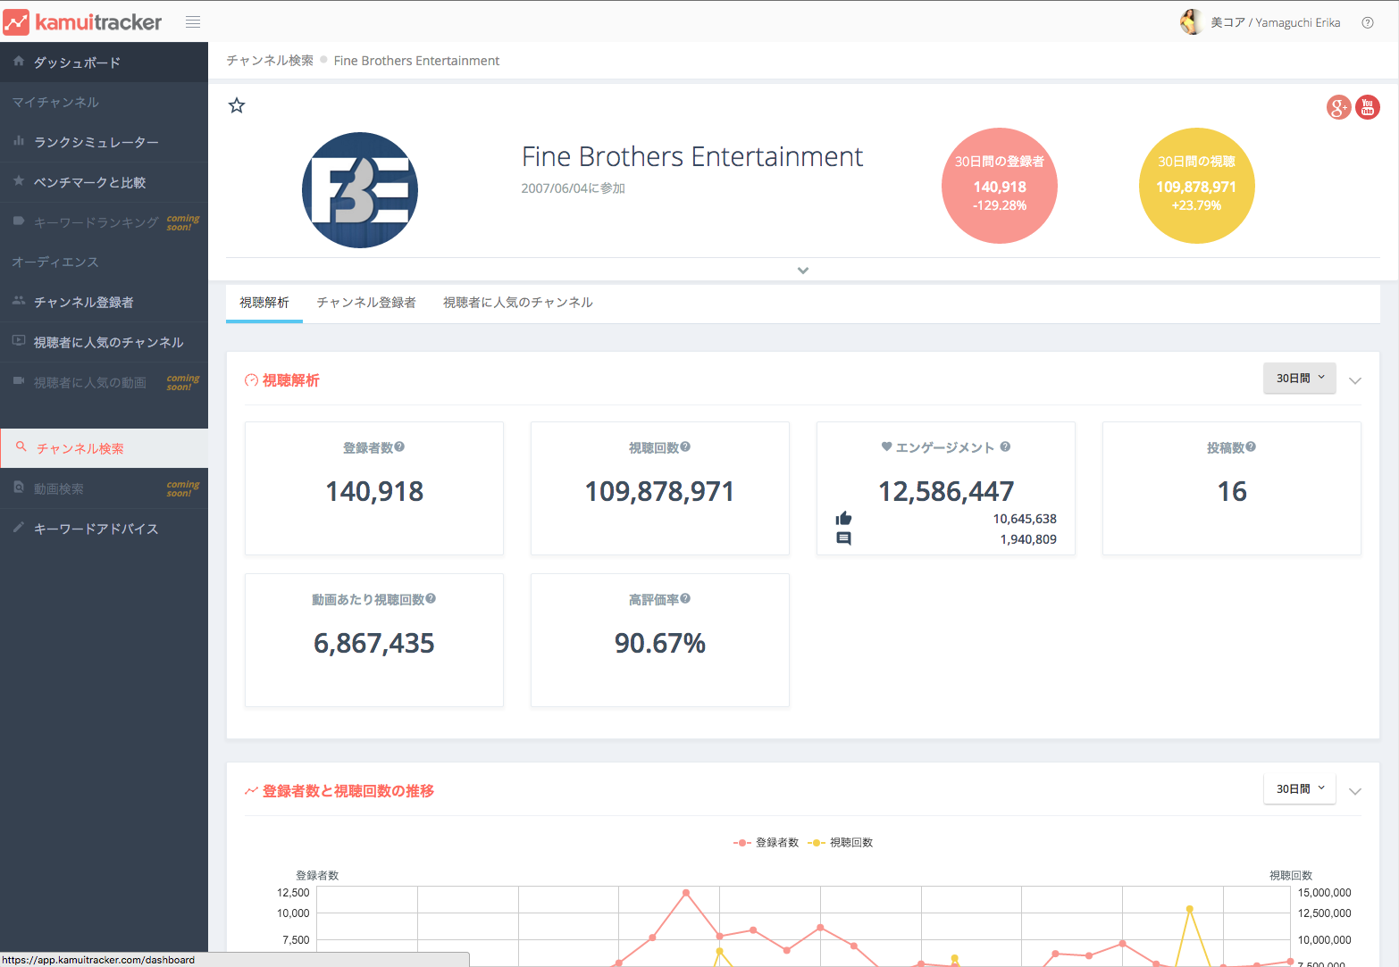Click help icon next to エンゲージメント
The width and height of the screenshot is (1399, 967).
click(x=1005, y=447)
